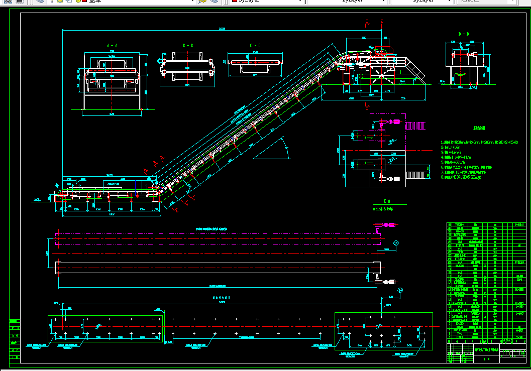
Task: Click upper balloon number 14 beside plan view
Action: (x=396, y=243)
